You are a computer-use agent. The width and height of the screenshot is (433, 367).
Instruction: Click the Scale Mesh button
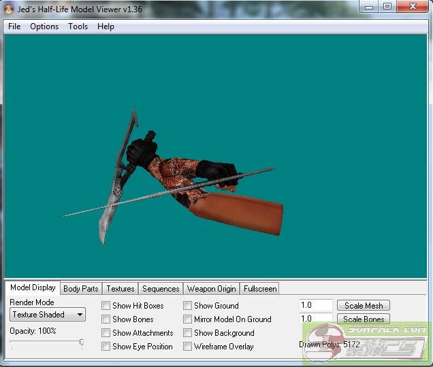pyautogui.click(x=364, y=306)
